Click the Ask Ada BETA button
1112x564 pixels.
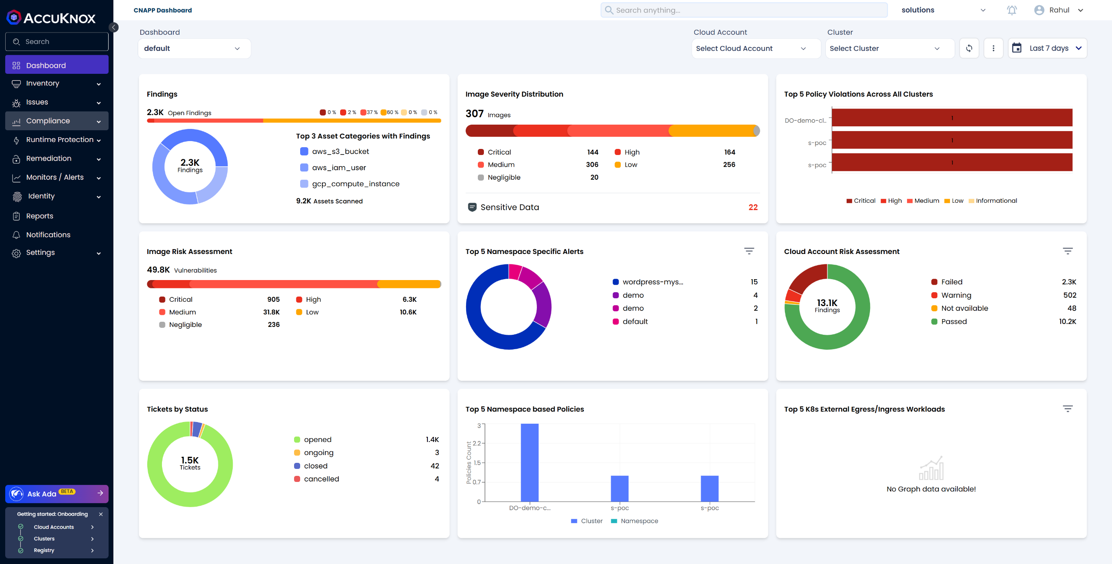56,493
